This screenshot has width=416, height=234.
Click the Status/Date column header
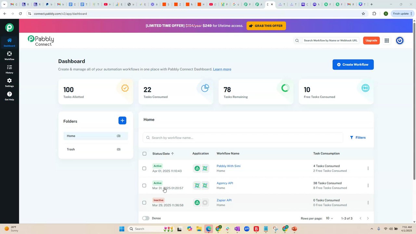(x=161, y=154)
